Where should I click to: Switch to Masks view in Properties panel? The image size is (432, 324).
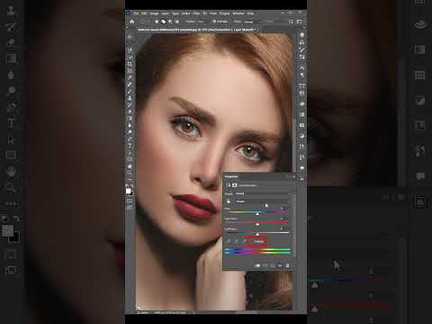(x=234, y=185)
